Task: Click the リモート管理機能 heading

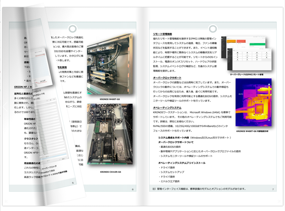Action: tap(162, 34)
